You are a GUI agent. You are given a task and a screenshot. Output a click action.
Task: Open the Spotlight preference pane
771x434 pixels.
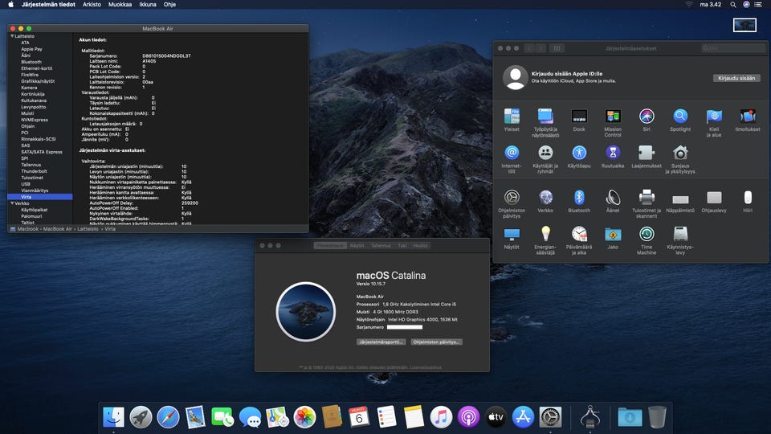pyautogui.click(x=680, y=117)
